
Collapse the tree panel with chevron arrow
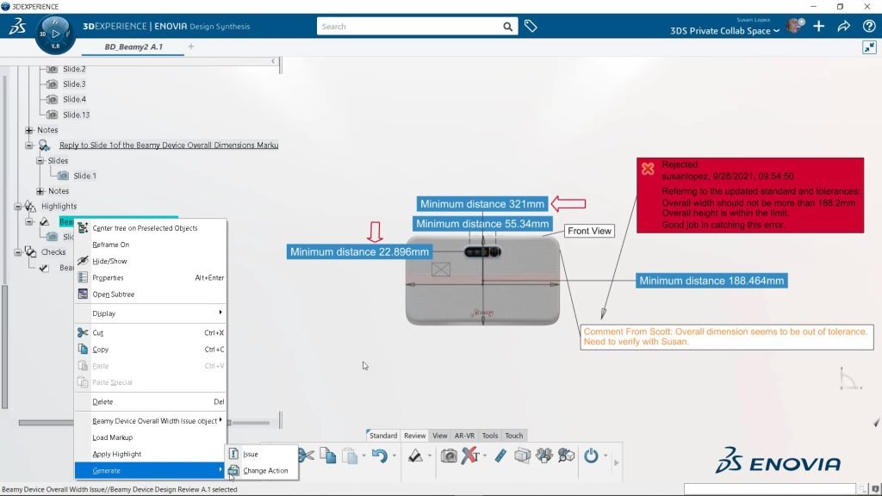[273, 61]
